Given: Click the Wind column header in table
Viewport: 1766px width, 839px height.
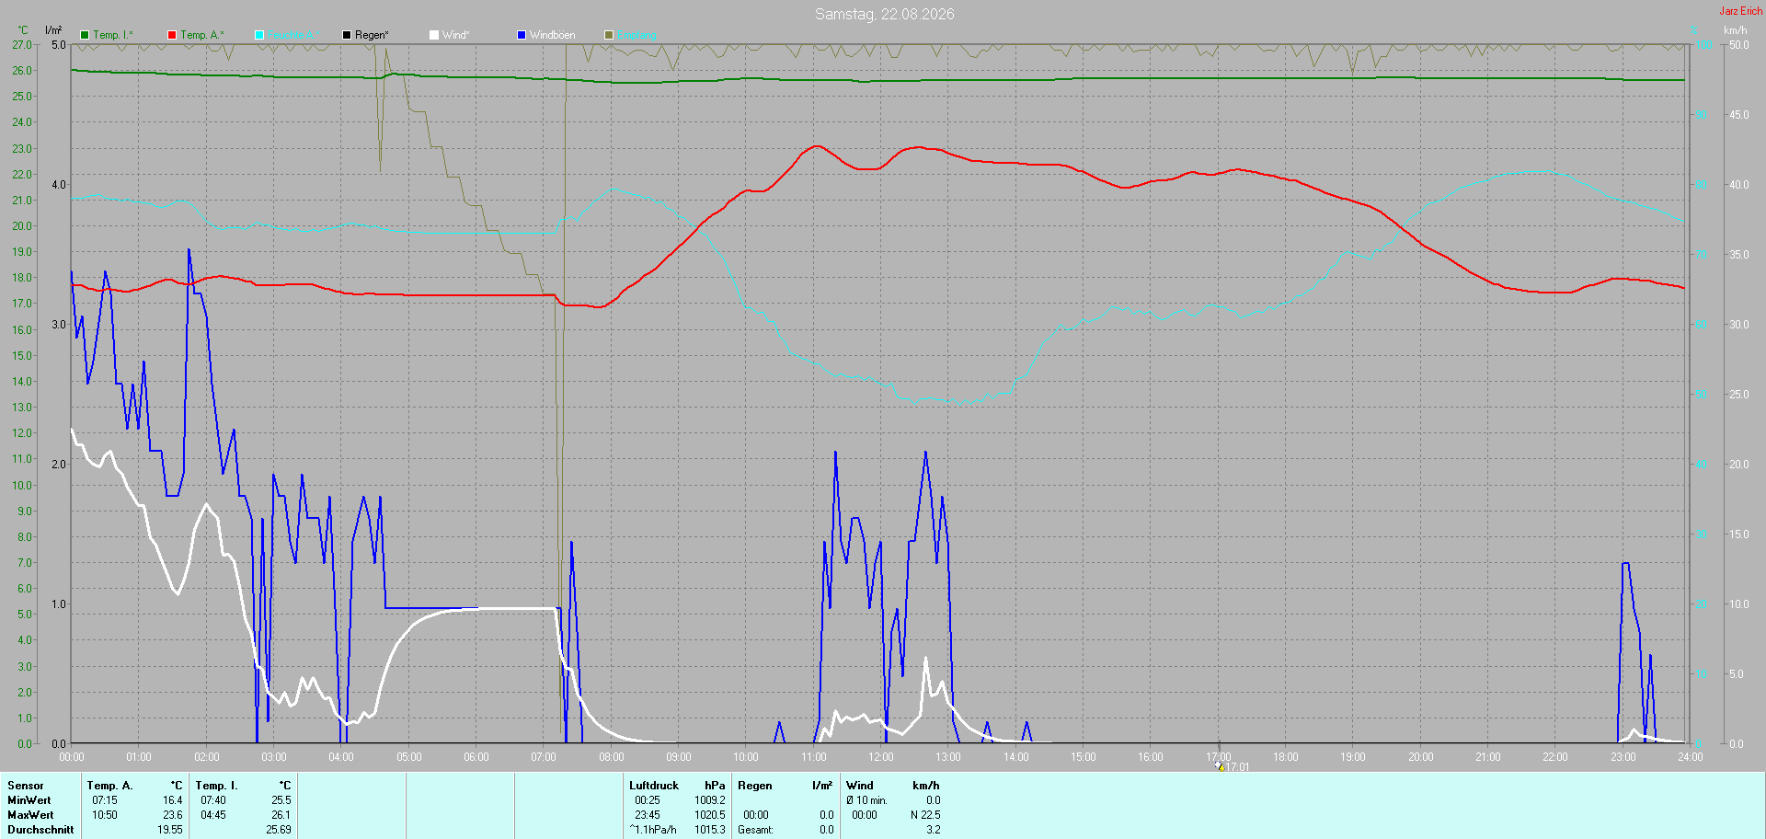Looking at the screenshot, I should click(x=860, y=786).
